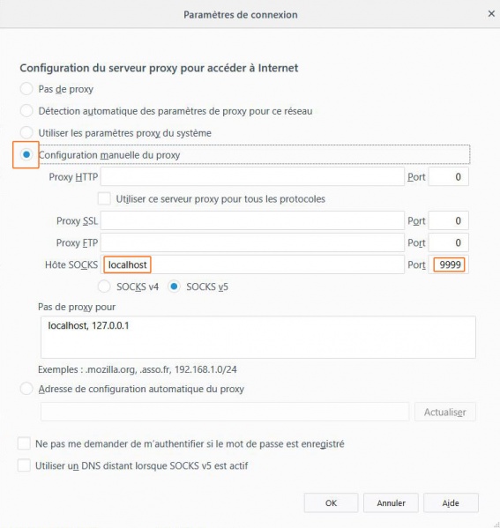Click the Proxy HTTP address field
This screenshot has width=500, height=528.
coord(252,176)
